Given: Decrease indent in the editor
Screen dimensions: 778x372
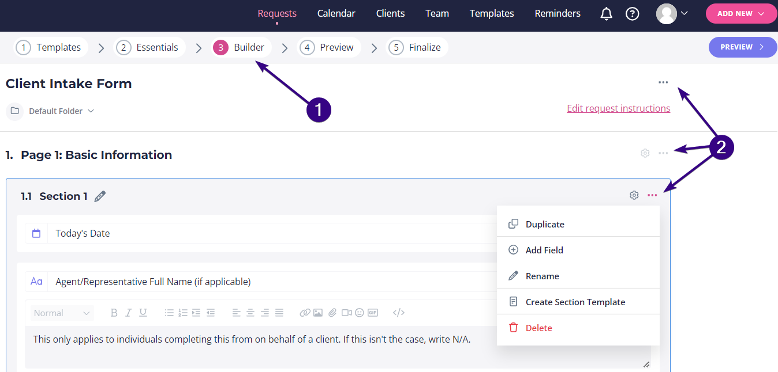Looking at the screenshot, I should click(211, 313).
